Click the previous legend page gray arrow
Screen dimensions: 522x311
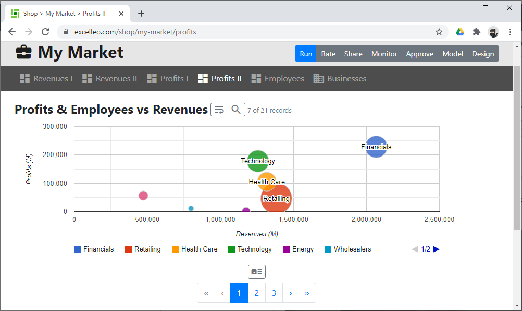point(415,249)
